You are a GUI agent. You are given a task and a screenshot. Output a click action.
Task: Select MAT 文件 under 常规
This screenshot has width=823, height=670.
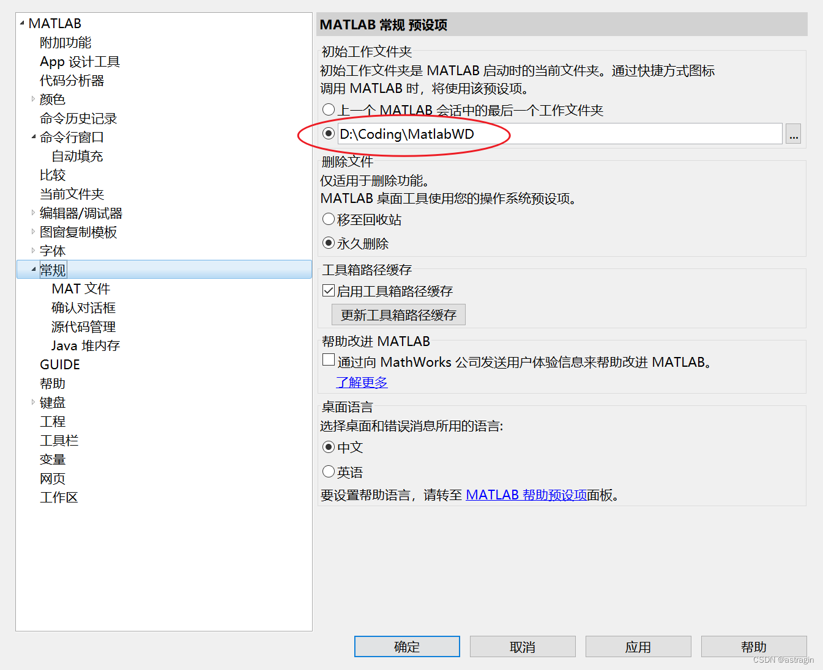click(80, 288)
